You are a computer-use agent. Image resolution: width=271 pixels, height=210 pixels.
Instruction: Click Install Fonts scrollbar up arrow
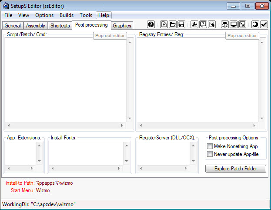click(127, 146)
